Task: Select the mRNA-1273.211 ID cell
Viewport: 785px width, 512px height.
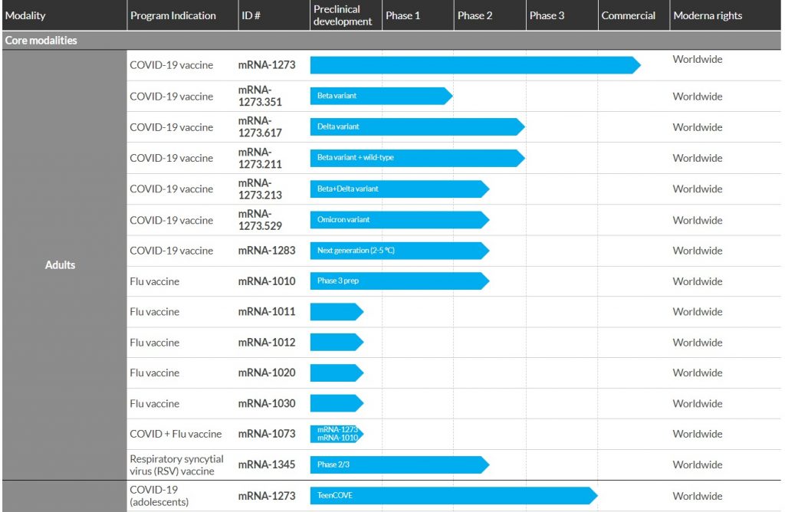Action: (x=260, y=158)
